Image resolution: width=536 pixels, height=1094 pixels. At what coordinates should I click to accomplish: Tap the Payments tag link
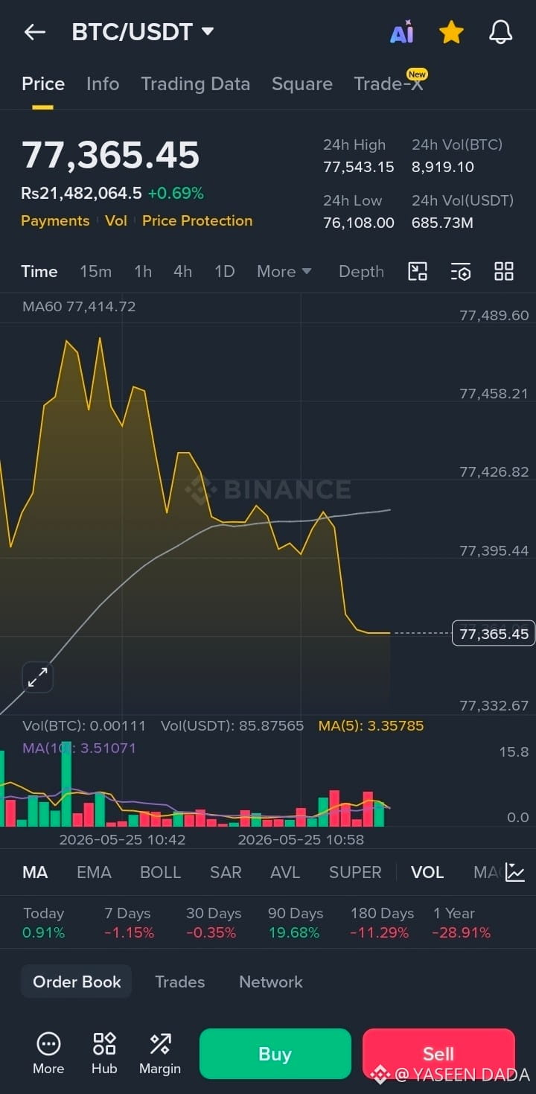55,220
